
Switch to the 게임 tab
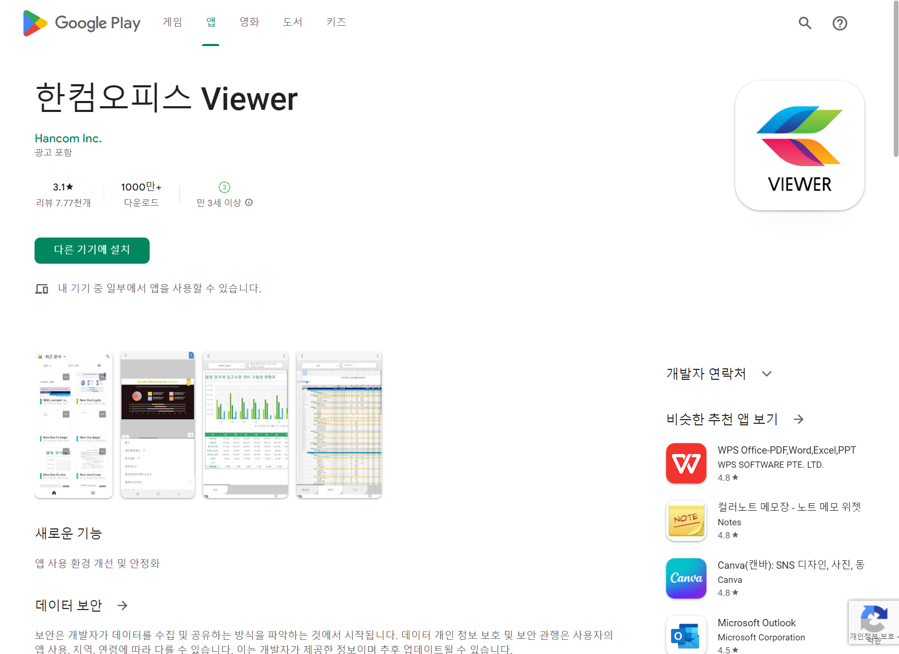point(172,22)
